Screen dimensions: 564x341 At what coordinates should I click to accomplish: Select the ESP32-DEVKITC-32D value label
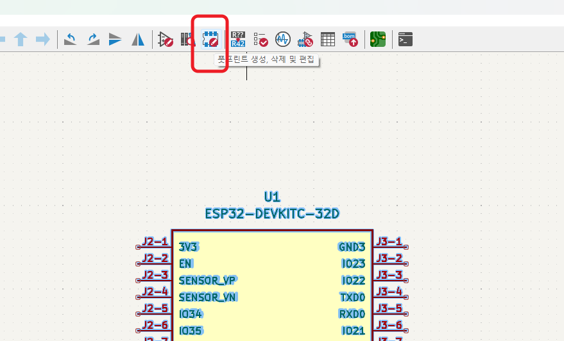tap(272, 214)
